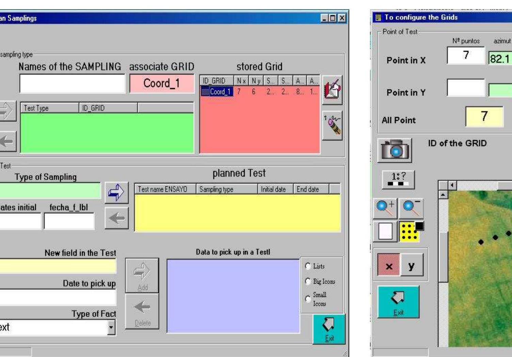Select the Small Icons radio option

pyautogui.click(x=308, y=299)
